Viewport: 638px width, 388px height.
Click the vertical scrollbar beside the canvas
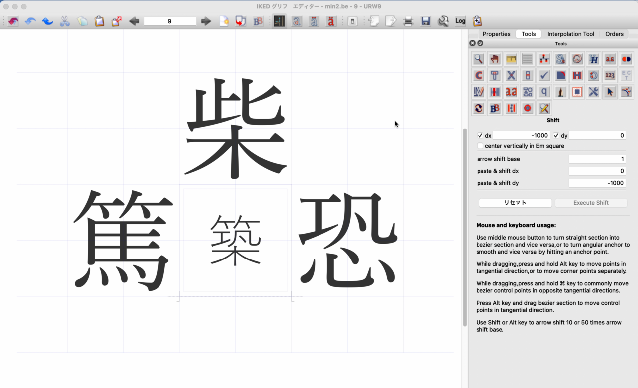[x=465, y=224]
